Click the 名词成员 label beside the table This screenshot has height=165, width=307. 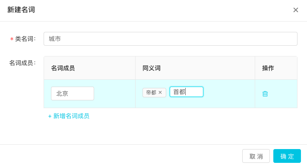22,63
